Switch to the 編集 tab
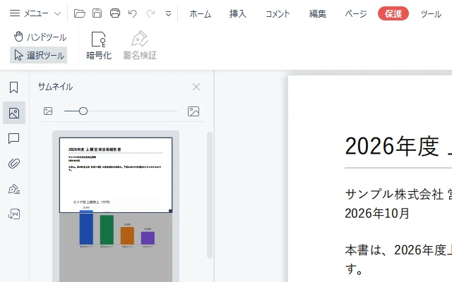The width and height of the screenshot is (452, 282). pyautogui.click(x=318, y=14)
